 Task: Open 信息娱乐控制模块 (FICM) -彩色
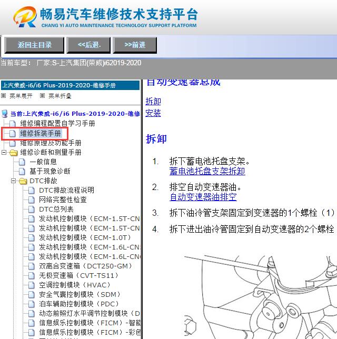pyautogui.click(x=90, y=332)
